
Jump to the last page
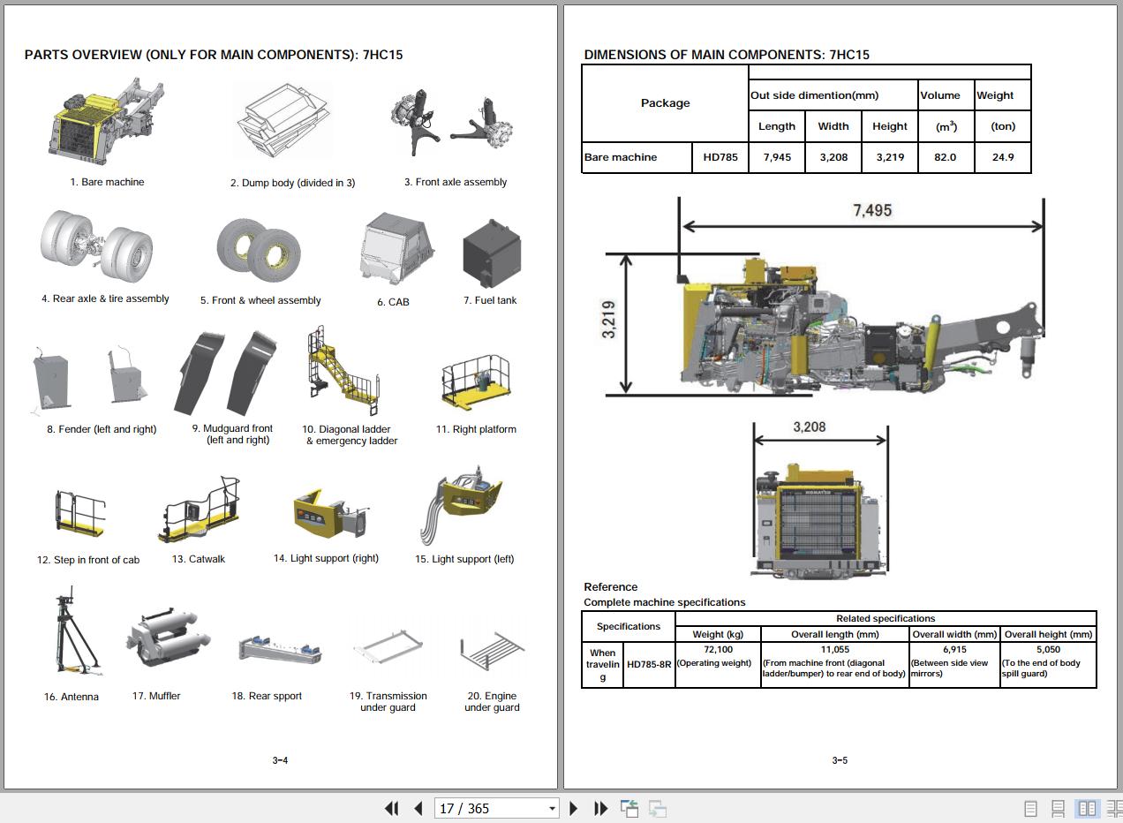click(x=601, y=808)
